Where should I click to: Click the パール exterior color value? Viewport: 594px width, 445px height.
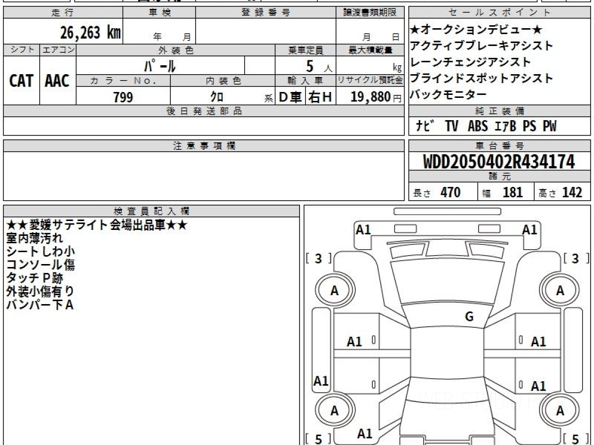(161, 65)
